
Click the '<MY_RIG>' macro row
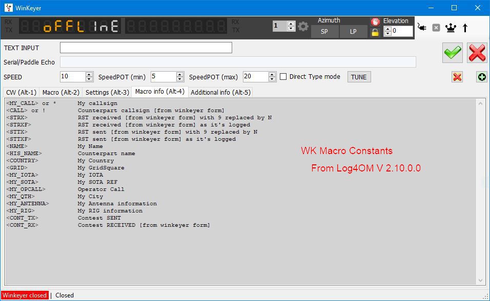tap(74, 211)
